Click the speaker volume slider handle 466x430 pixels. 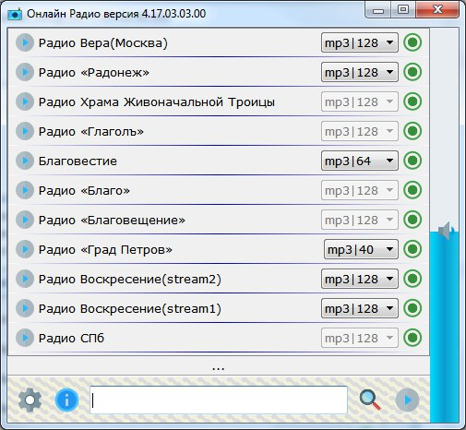pyautogui.click(x=445, y=231)
